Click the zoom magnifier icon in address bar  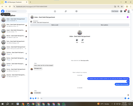118,7
